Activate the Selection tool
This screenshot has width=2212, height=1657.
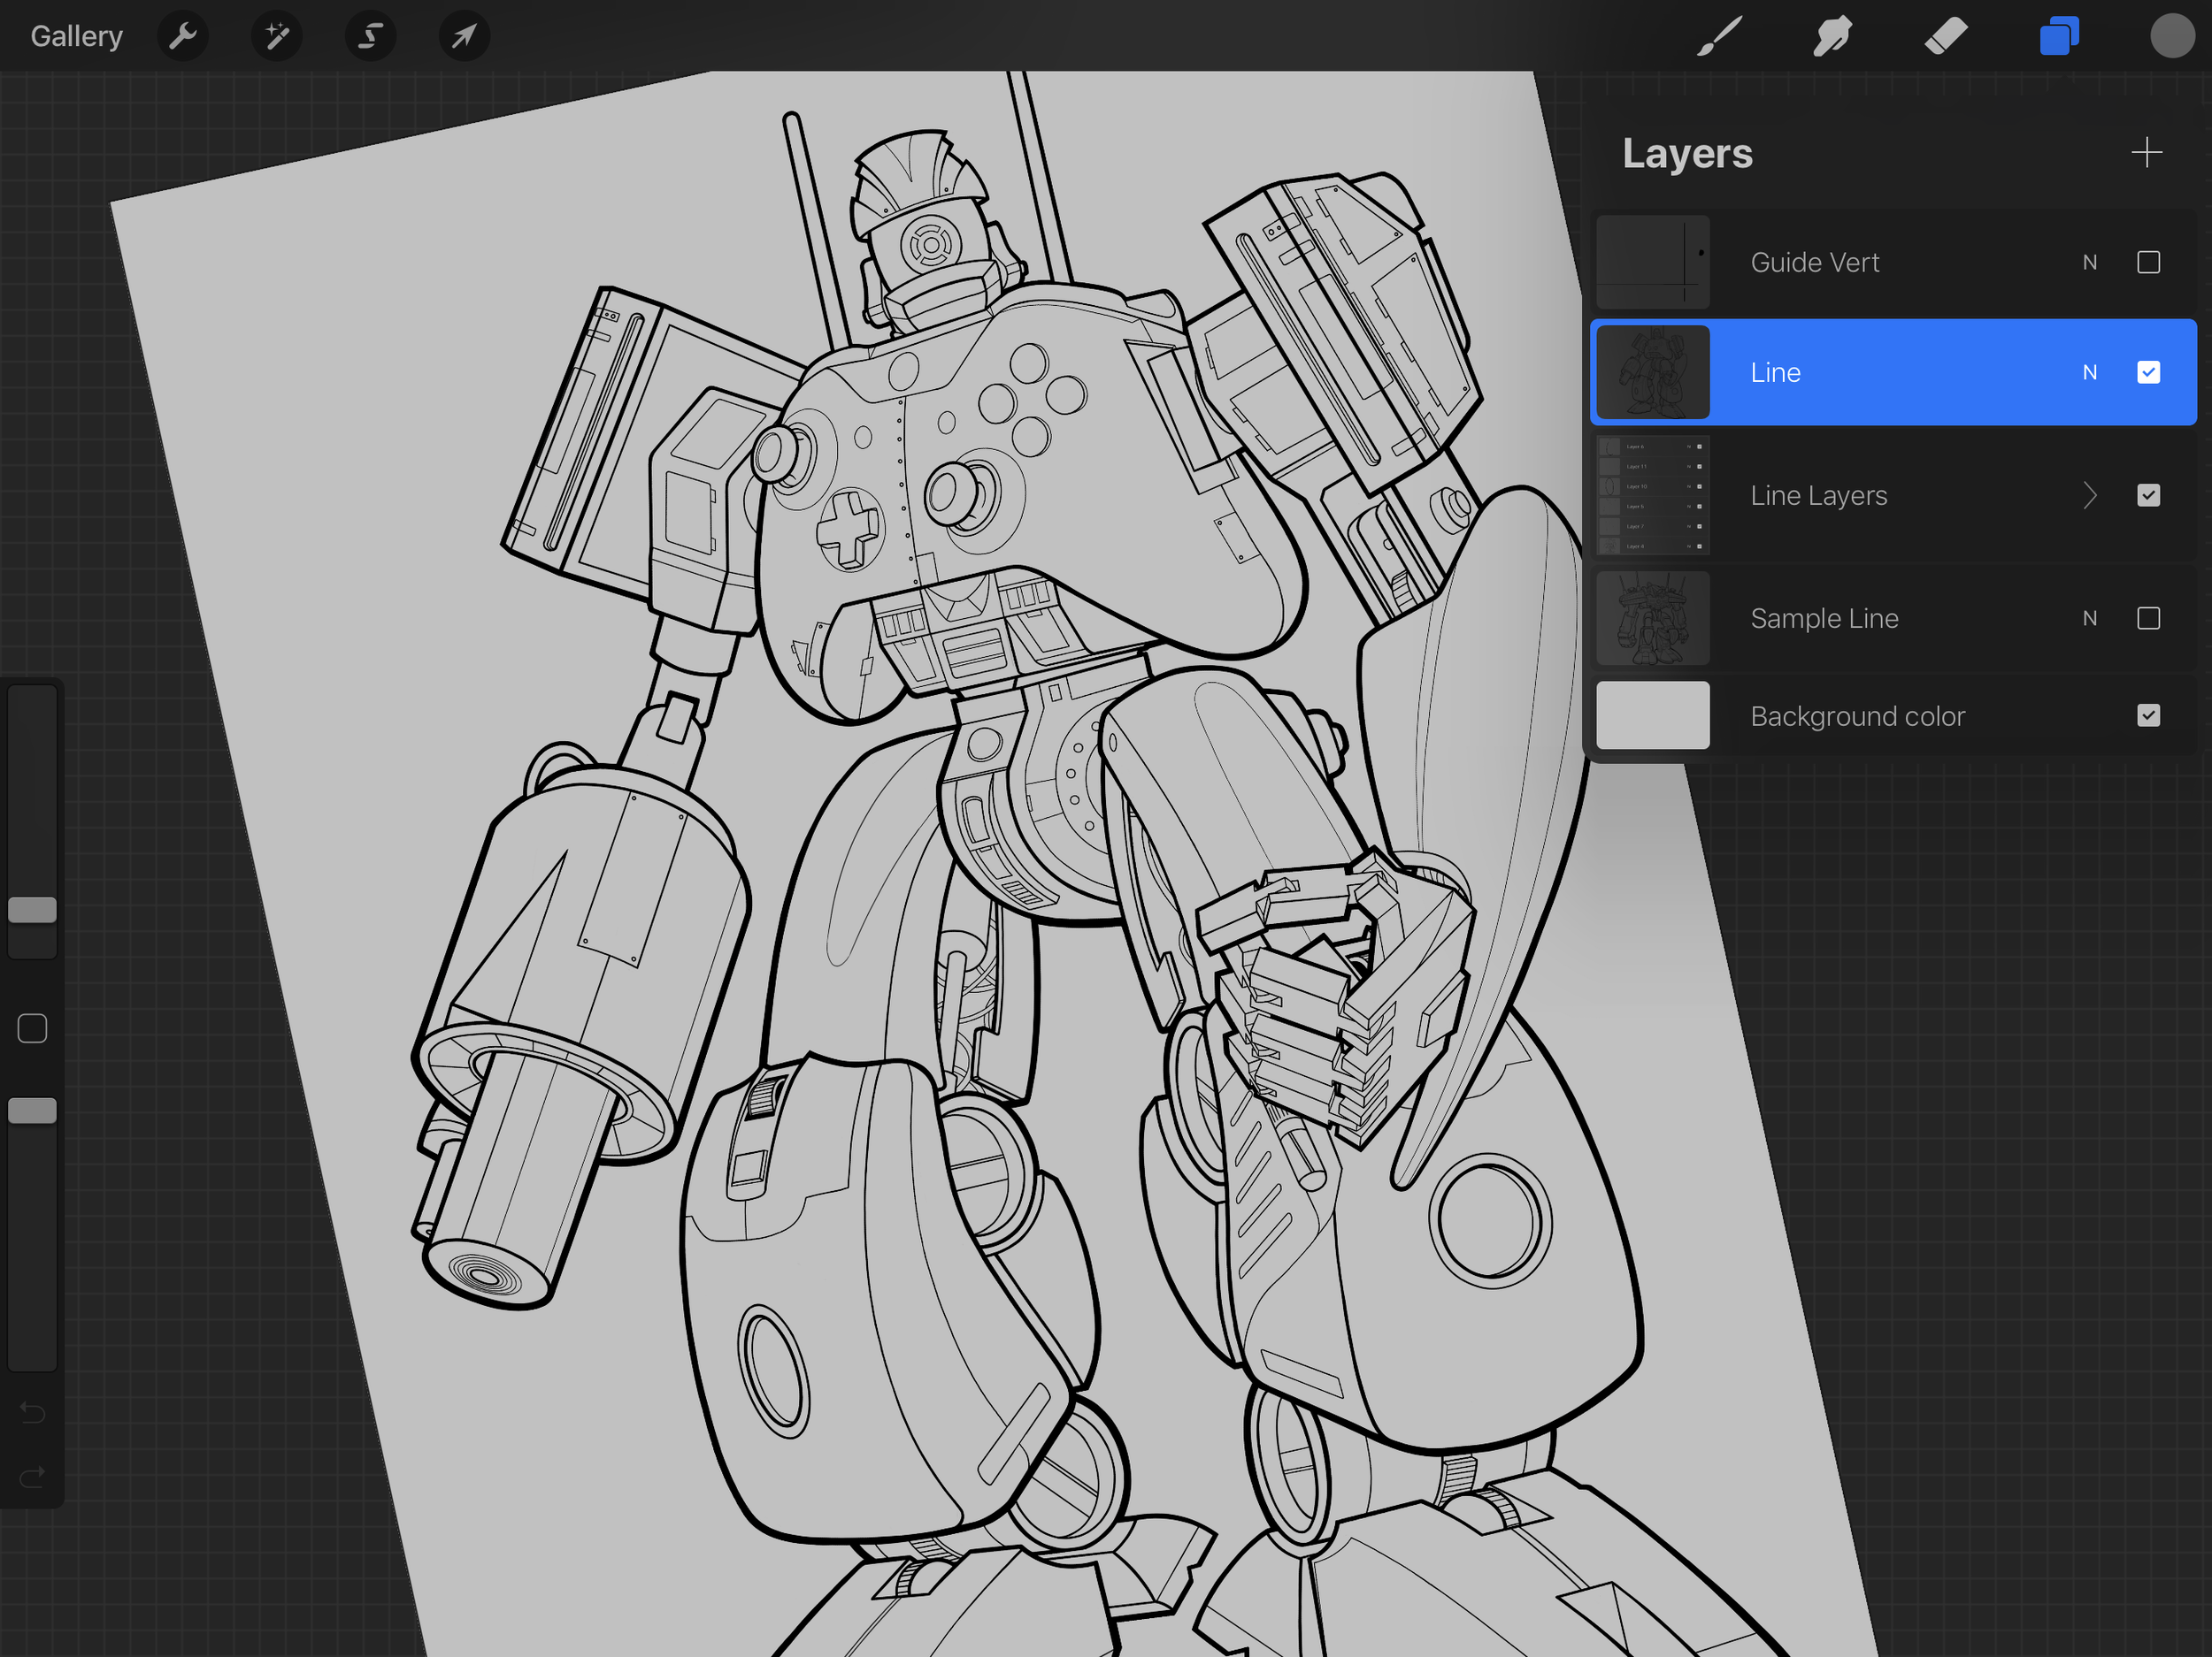tap(371, 37)
